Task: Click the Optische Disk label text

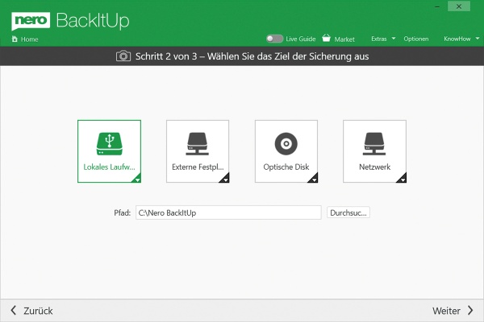Action: (286, 167)
